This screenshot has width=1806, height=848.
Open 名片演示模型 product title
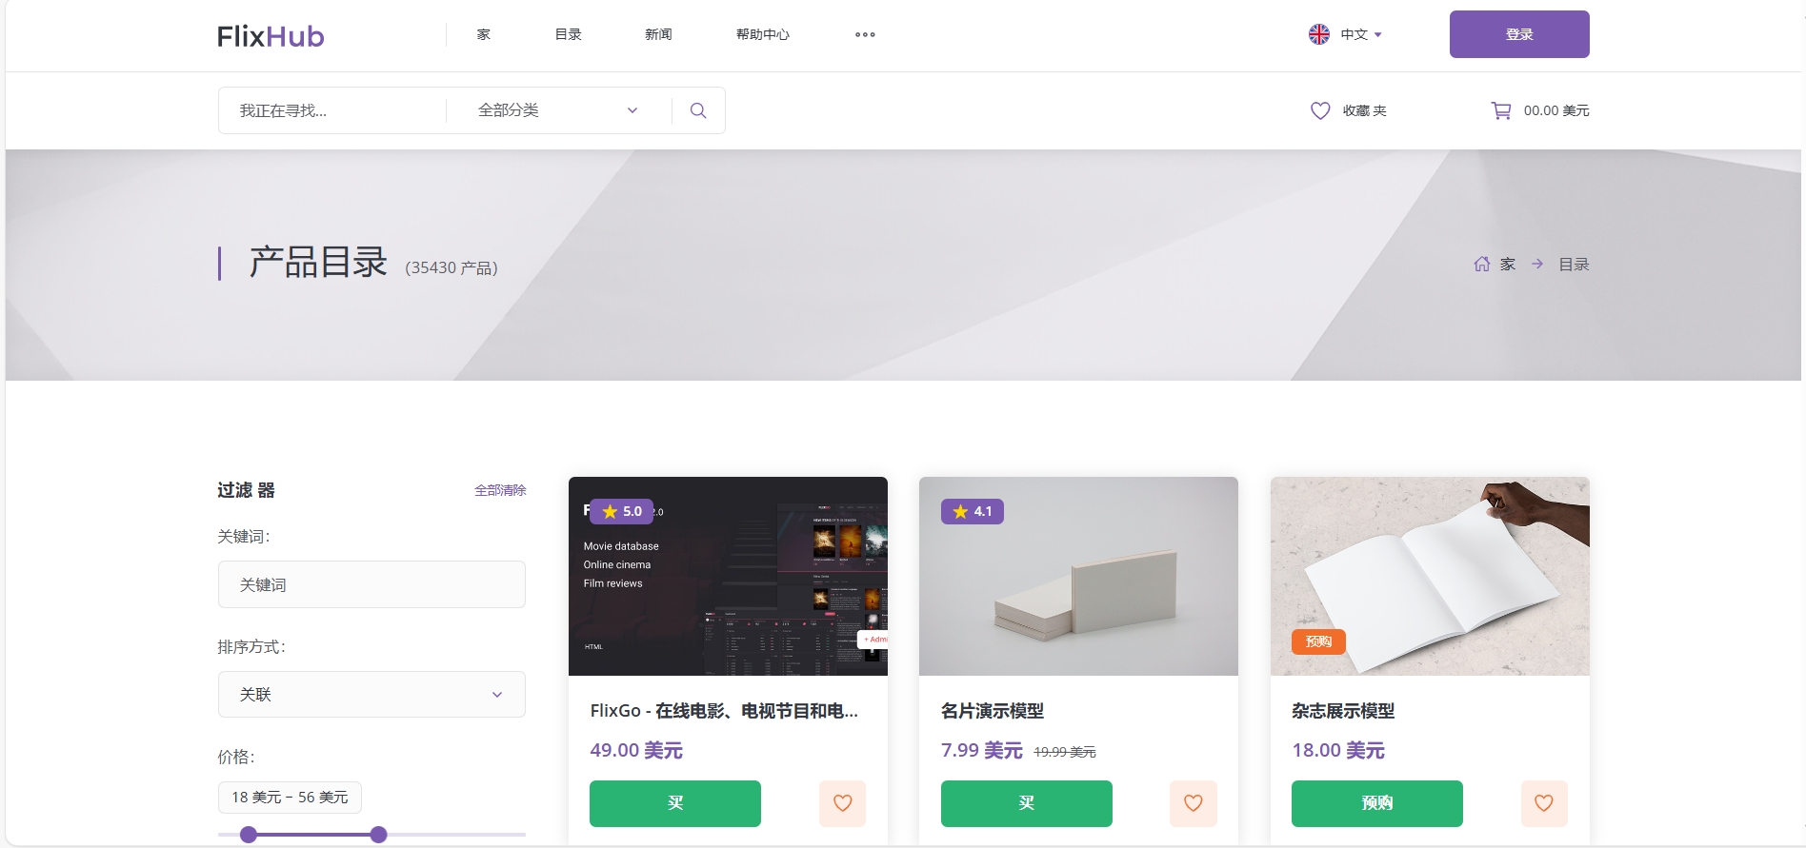point(993,711)
